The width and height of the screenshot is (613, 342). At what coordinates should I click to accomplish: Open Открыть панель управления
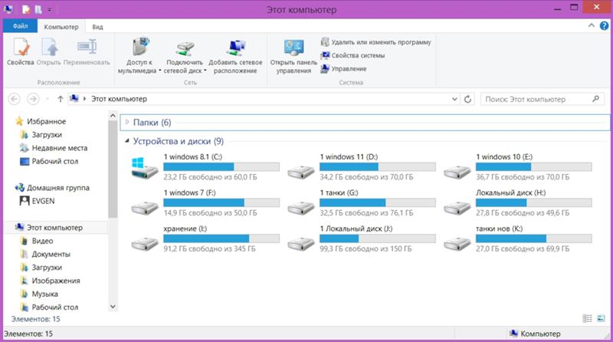click(293, 56)
